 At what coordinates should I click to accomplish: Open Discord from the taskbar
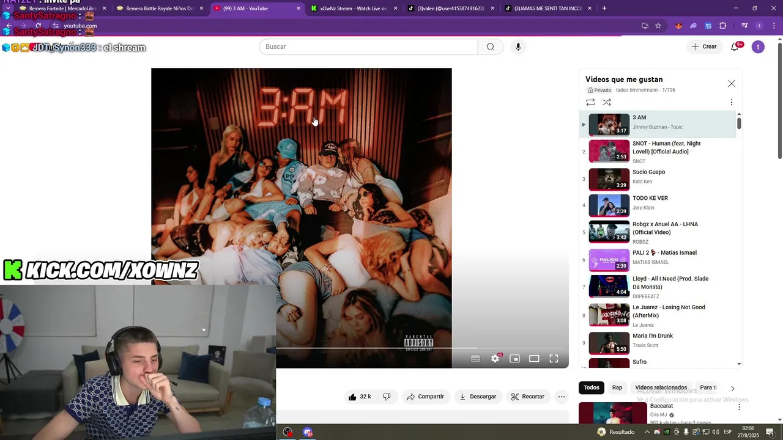click(308, 432)
